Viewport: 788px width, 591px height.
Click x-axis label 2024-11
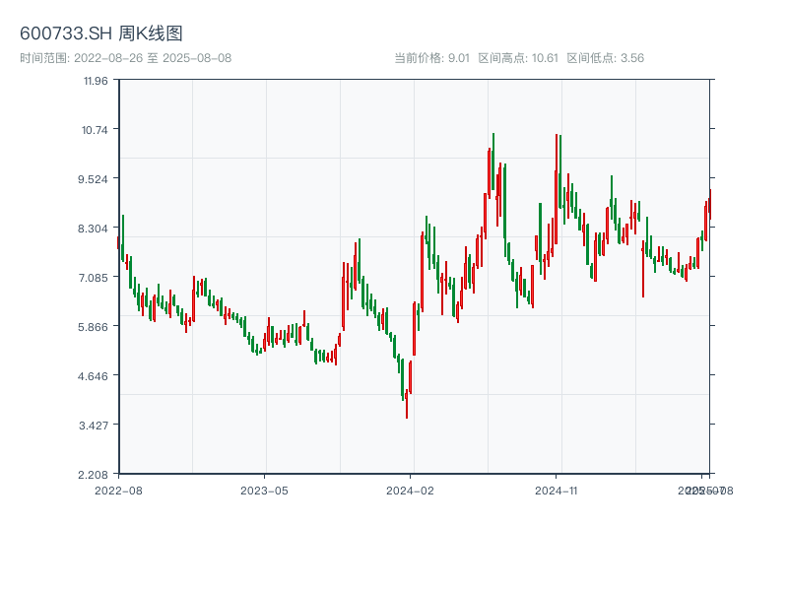[x=557, y=491]
